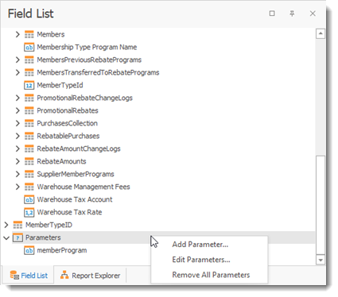Image resolution: width=338 pixels, height=297 pixels.
Task: Select the 'PromotionalRebates' label
Action: (68, 110)
